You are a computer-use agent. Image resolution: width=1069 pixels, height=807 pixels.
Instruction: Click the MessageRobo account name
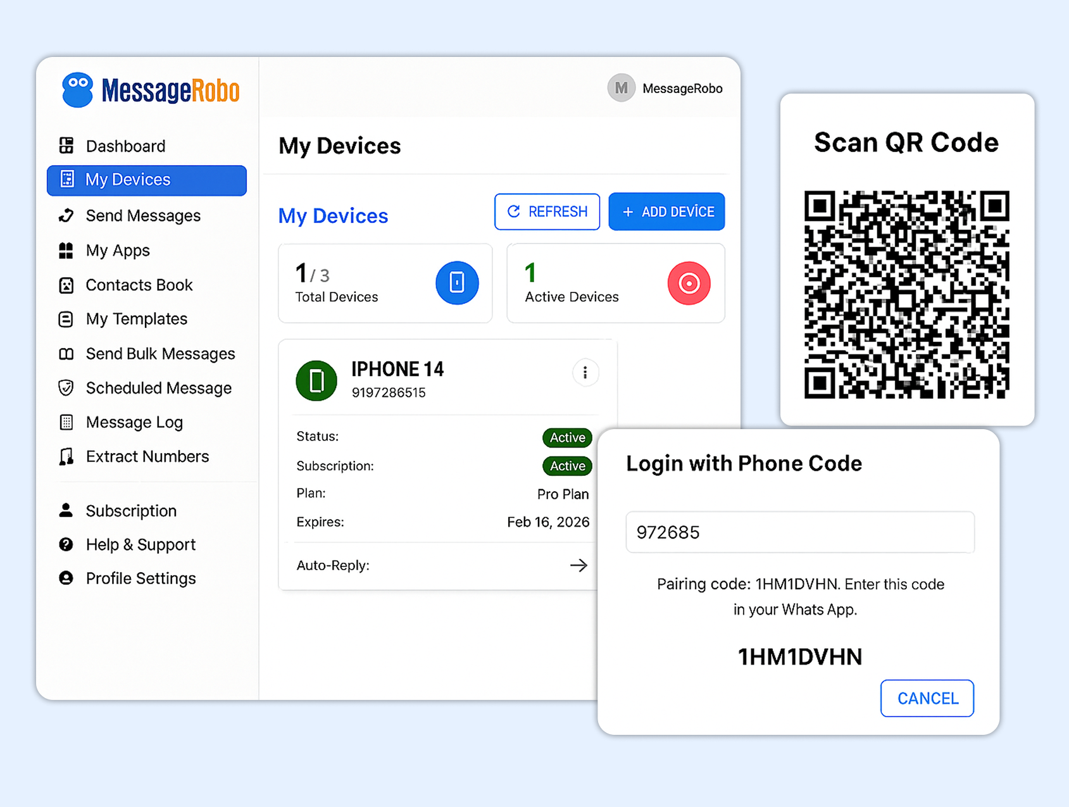click(682, 89)
